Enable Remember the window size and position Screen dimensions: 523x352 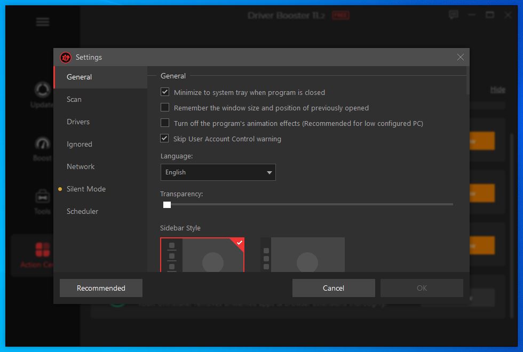pos(165,107)
